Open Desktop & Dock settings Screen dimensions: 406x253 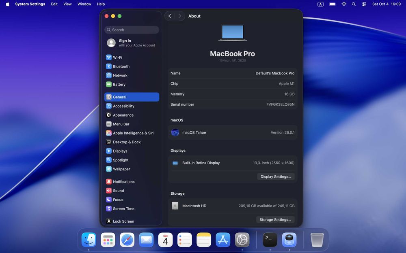pos(132,142)
